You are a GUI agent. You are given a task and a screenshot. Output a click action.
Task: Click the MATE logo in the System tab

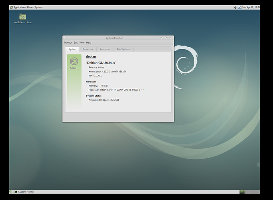pos(74,63)
